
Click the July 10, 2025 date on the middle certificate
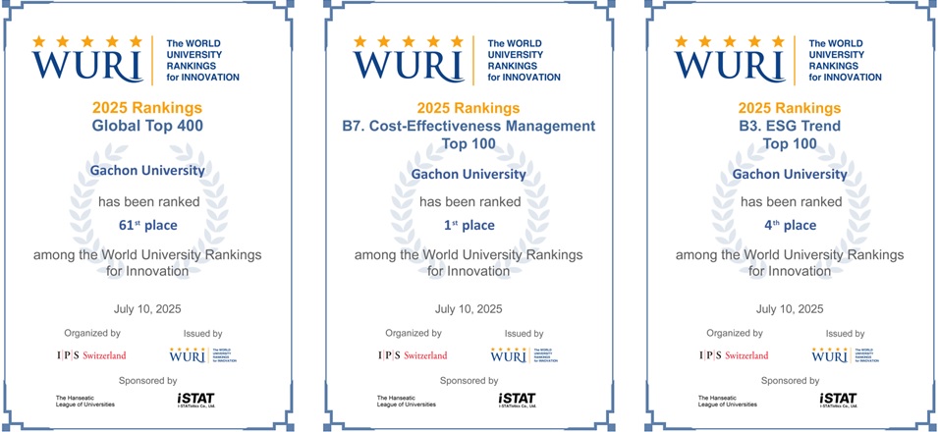coord(468,308)
